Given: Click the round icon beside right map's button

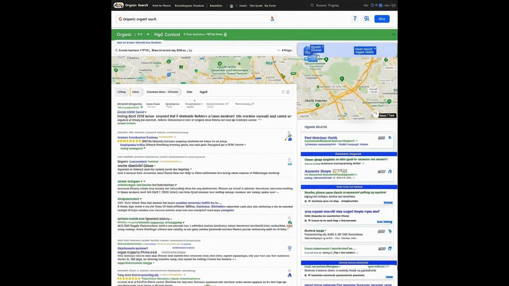Looking at the screenshot, I should [x=375, y=114].
